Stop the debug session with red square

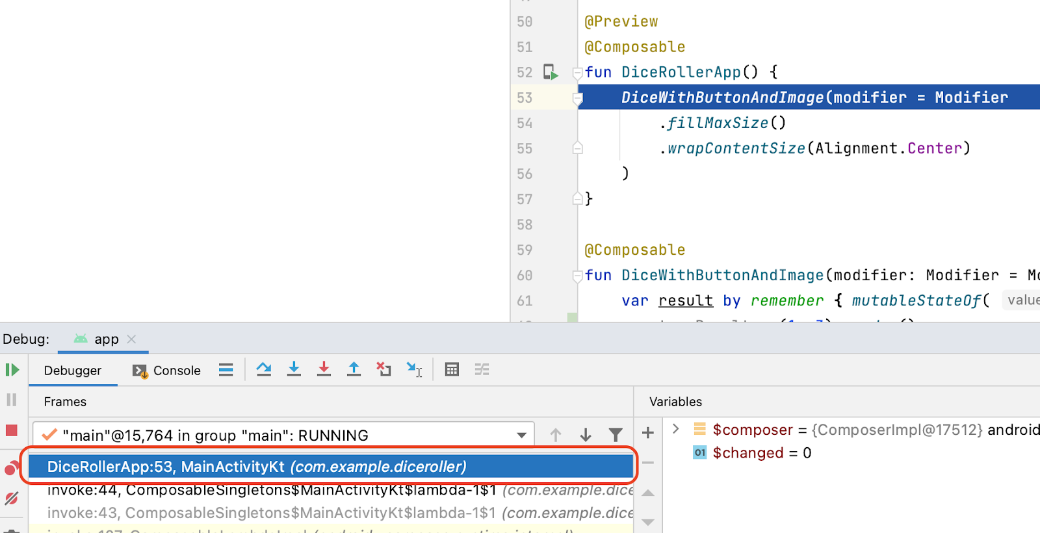(12, 430)
